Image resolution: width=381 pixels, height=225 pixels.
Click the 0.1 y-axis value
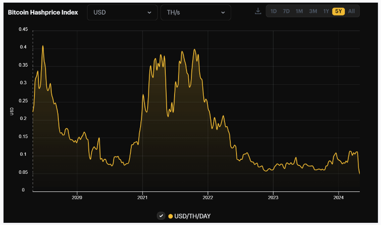(x=23, y=154)
